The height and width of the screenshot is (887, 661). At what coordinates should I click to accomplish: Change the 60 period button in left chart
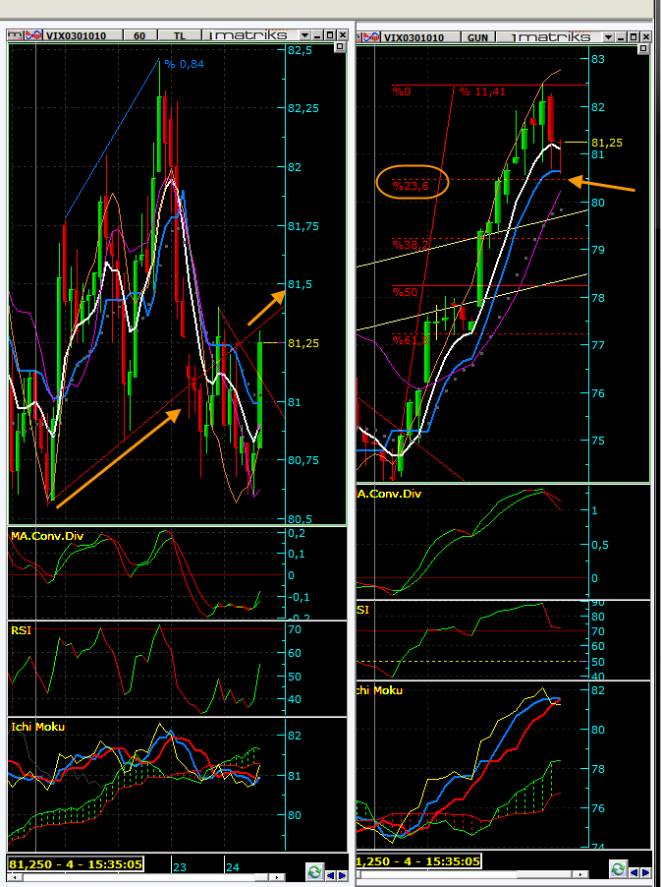(139, 35)
